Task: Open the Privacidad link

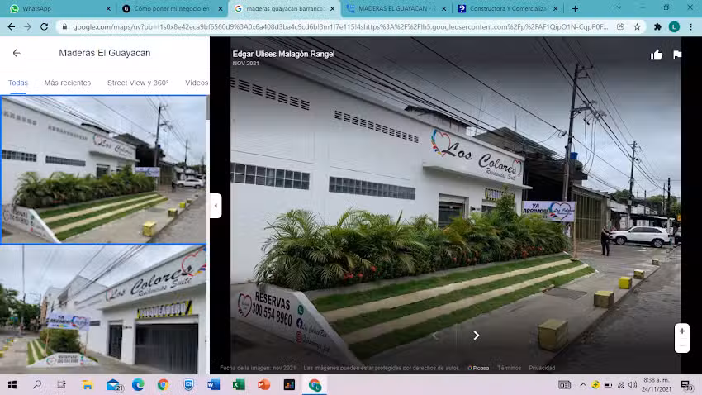Action: point(542,368)
